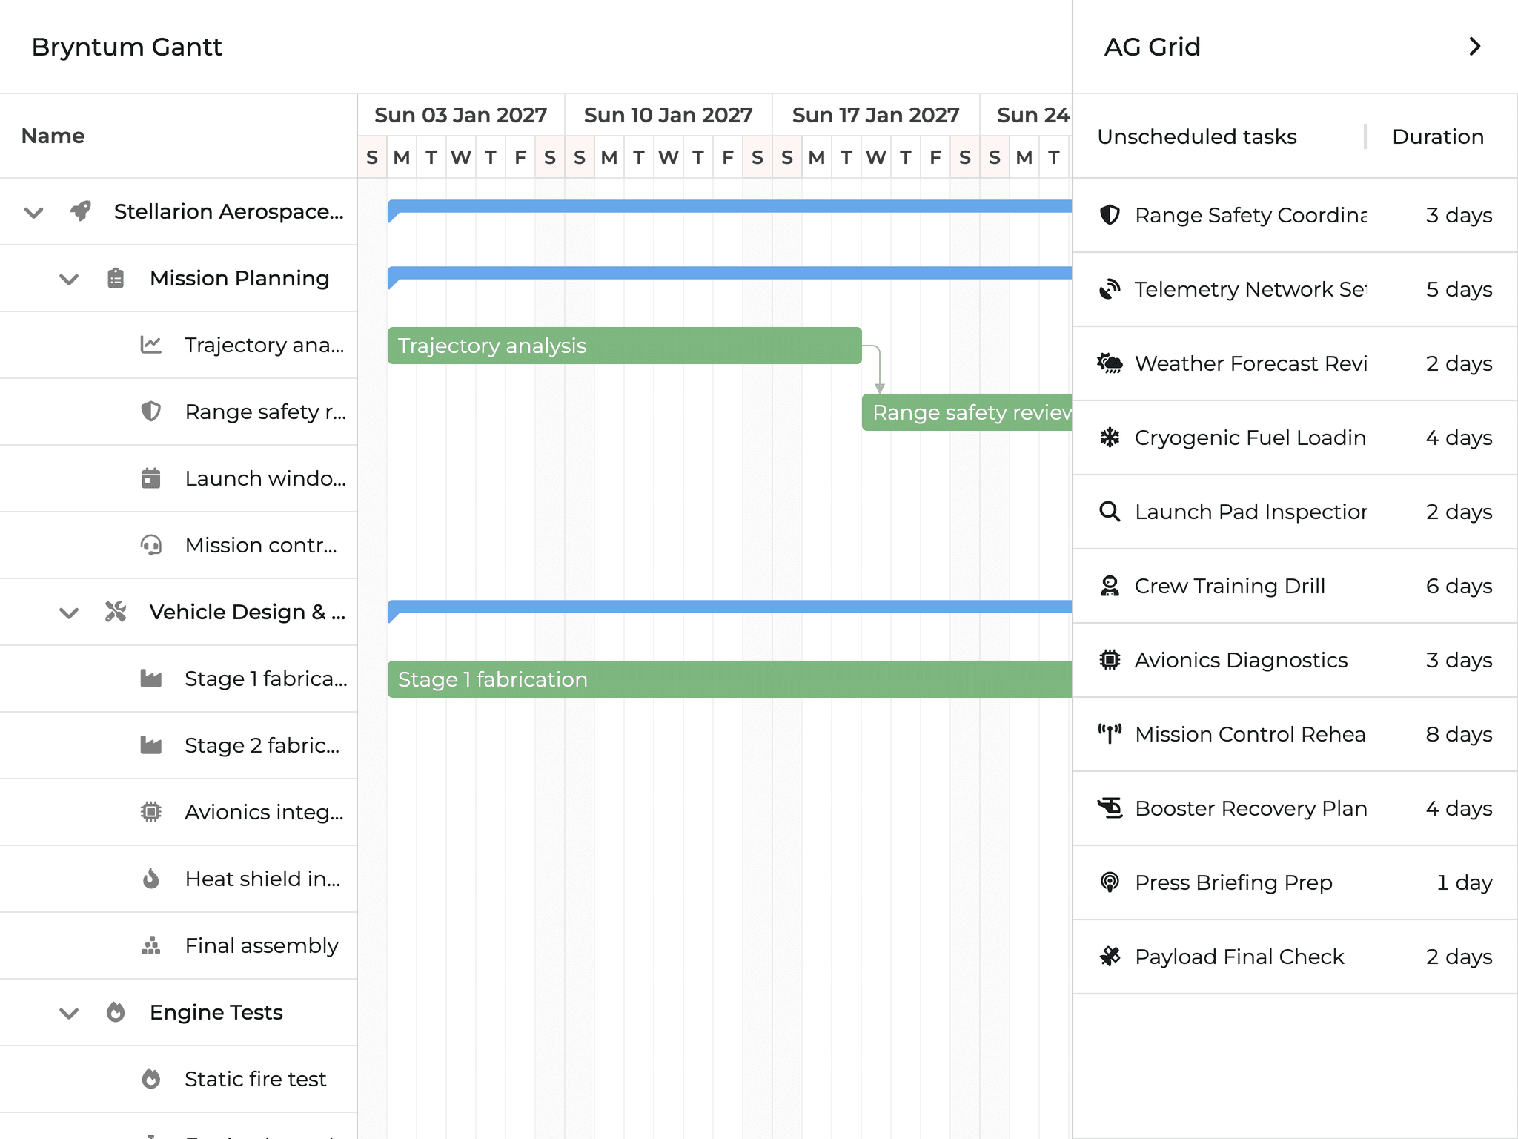Click the headset icon for Mission control row

coord(151,545)
